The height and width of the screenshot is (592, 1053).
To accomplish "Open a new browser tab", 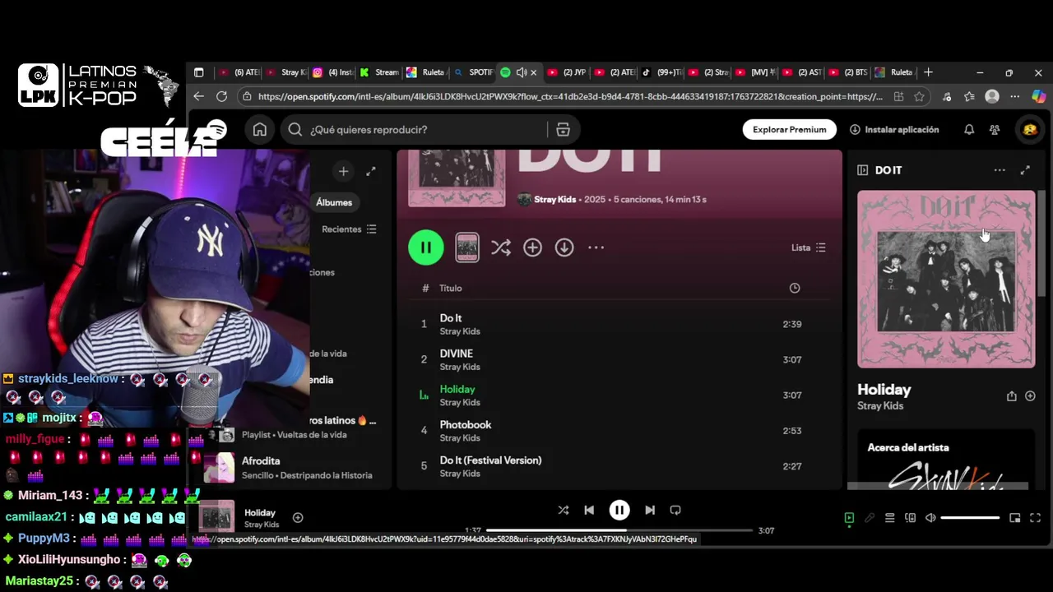I will [x=928, y=72].
